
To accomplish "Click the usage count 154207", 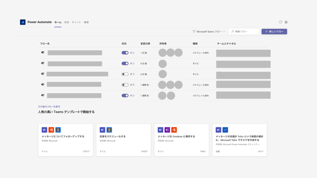I will click(144, 151).
